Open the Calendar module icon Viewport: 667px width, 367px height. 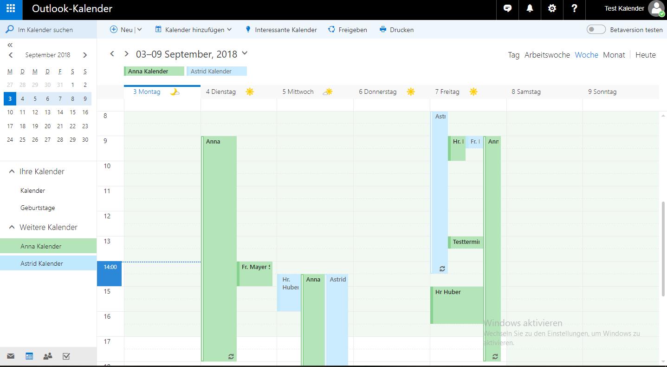29,356
